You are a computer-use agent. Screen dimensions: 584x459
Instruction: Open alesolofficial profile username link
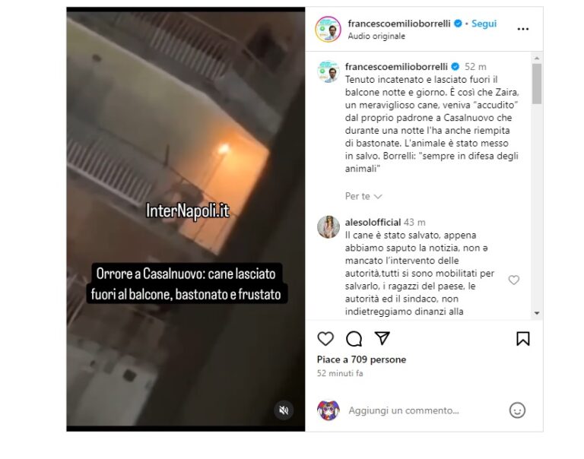[x=373, y=222]
